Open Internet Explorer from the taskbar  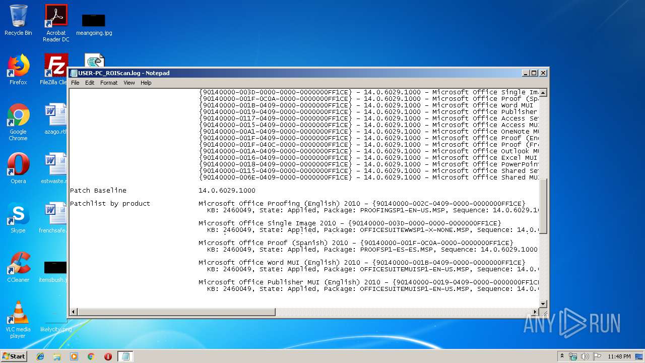pyautogui.click(x=40, y=356)
